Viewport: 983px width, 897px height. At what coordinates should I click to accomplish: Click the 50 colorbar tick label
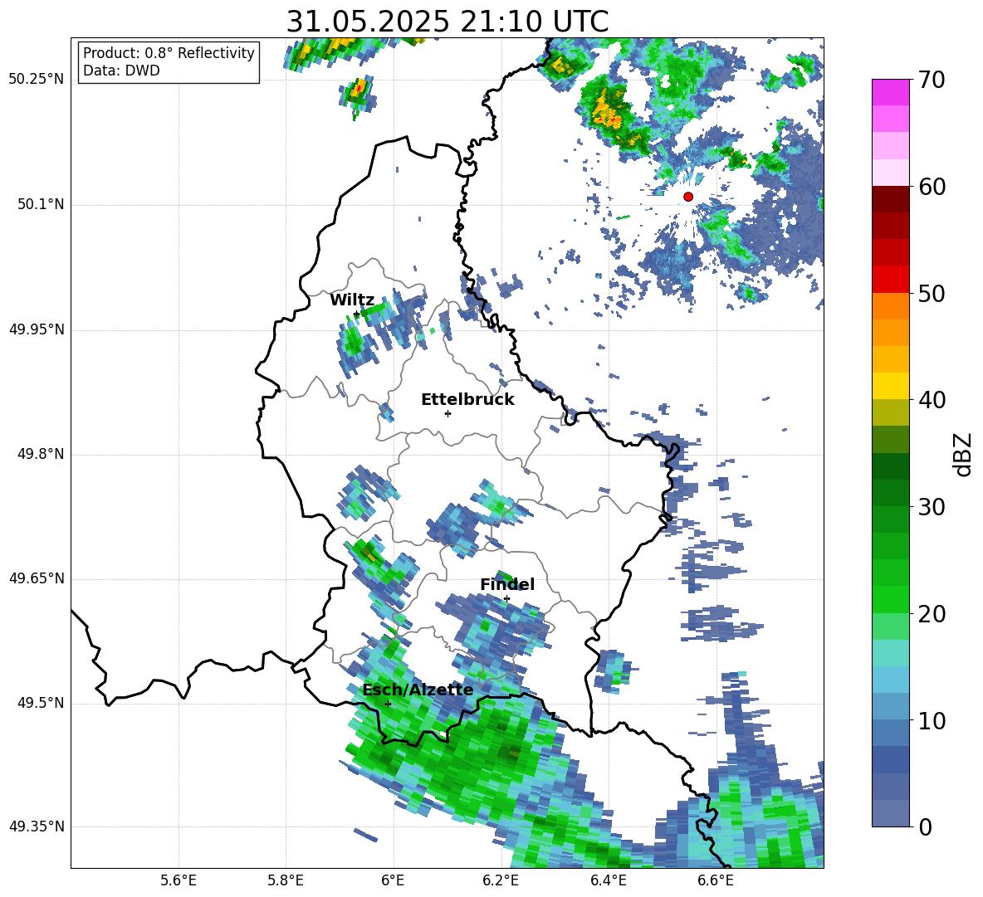click(932, 293)
